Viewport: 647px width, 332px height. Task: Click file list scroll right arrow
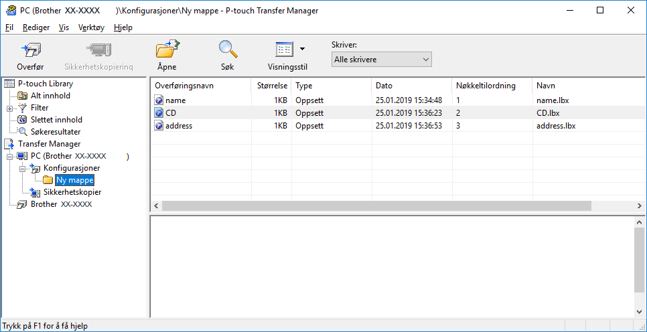(639, 205)
